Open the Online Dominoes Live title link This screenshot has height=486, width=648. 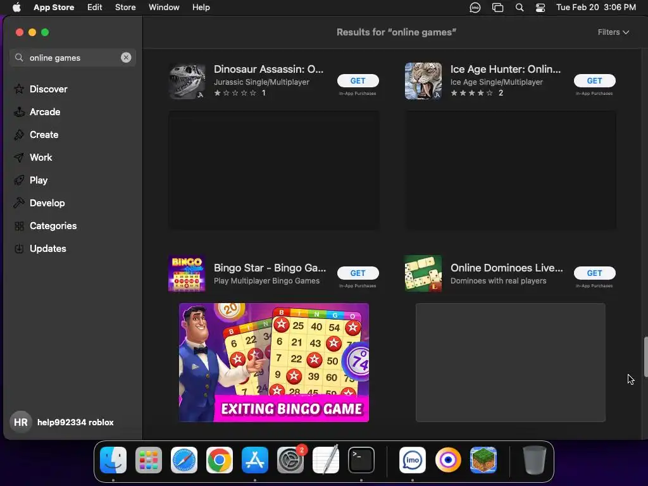coord(507,268)
